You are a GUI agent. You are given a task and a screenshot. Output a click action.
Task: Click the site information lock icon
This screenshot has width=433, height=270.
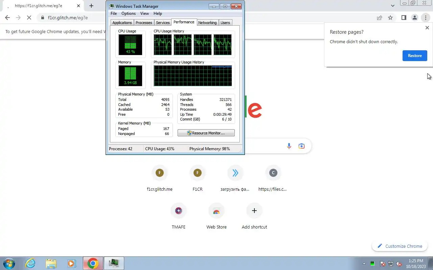[x=42, y=18]
